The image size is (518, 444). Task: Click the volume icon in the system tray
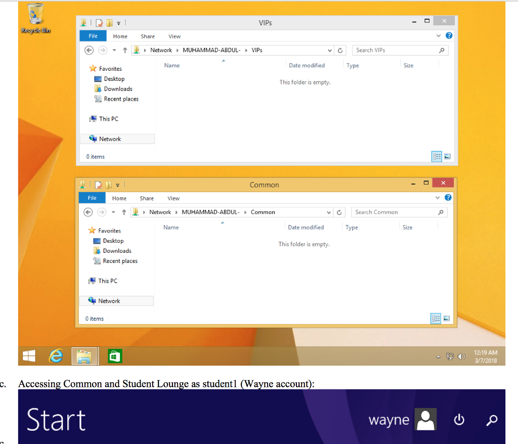(x=461, y=356)
